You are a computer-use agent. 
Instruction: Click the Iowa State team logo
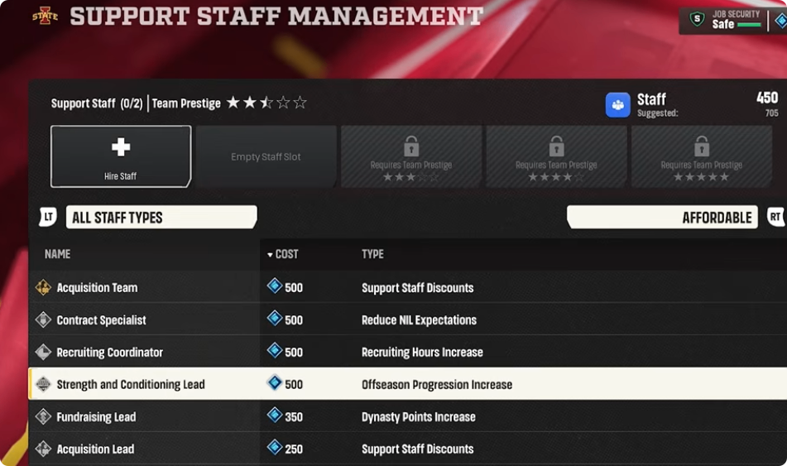(46, 16)
